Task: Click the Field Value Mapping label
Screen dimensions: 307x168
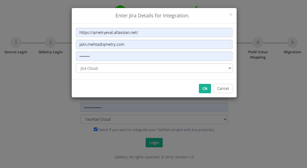Action: click(x=258, y=55)
